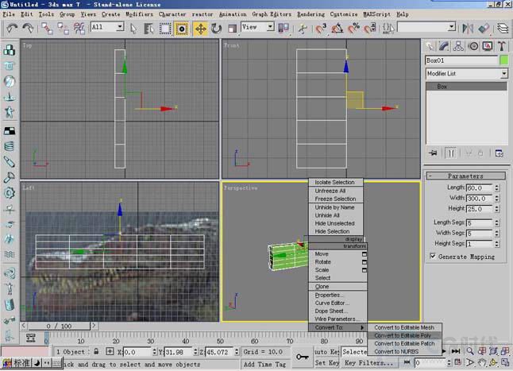Toggle the Angle Snap icon
Screen dimensions: 513x371
point(337,29)
